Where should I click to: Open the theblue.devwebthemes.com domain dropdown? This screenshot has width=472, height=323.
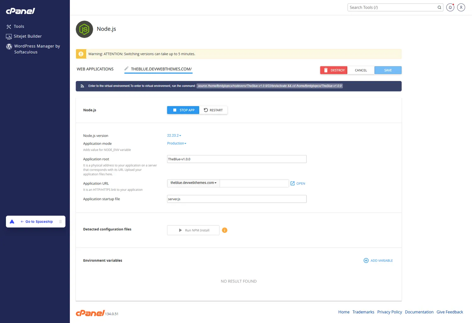click(193, 183)
